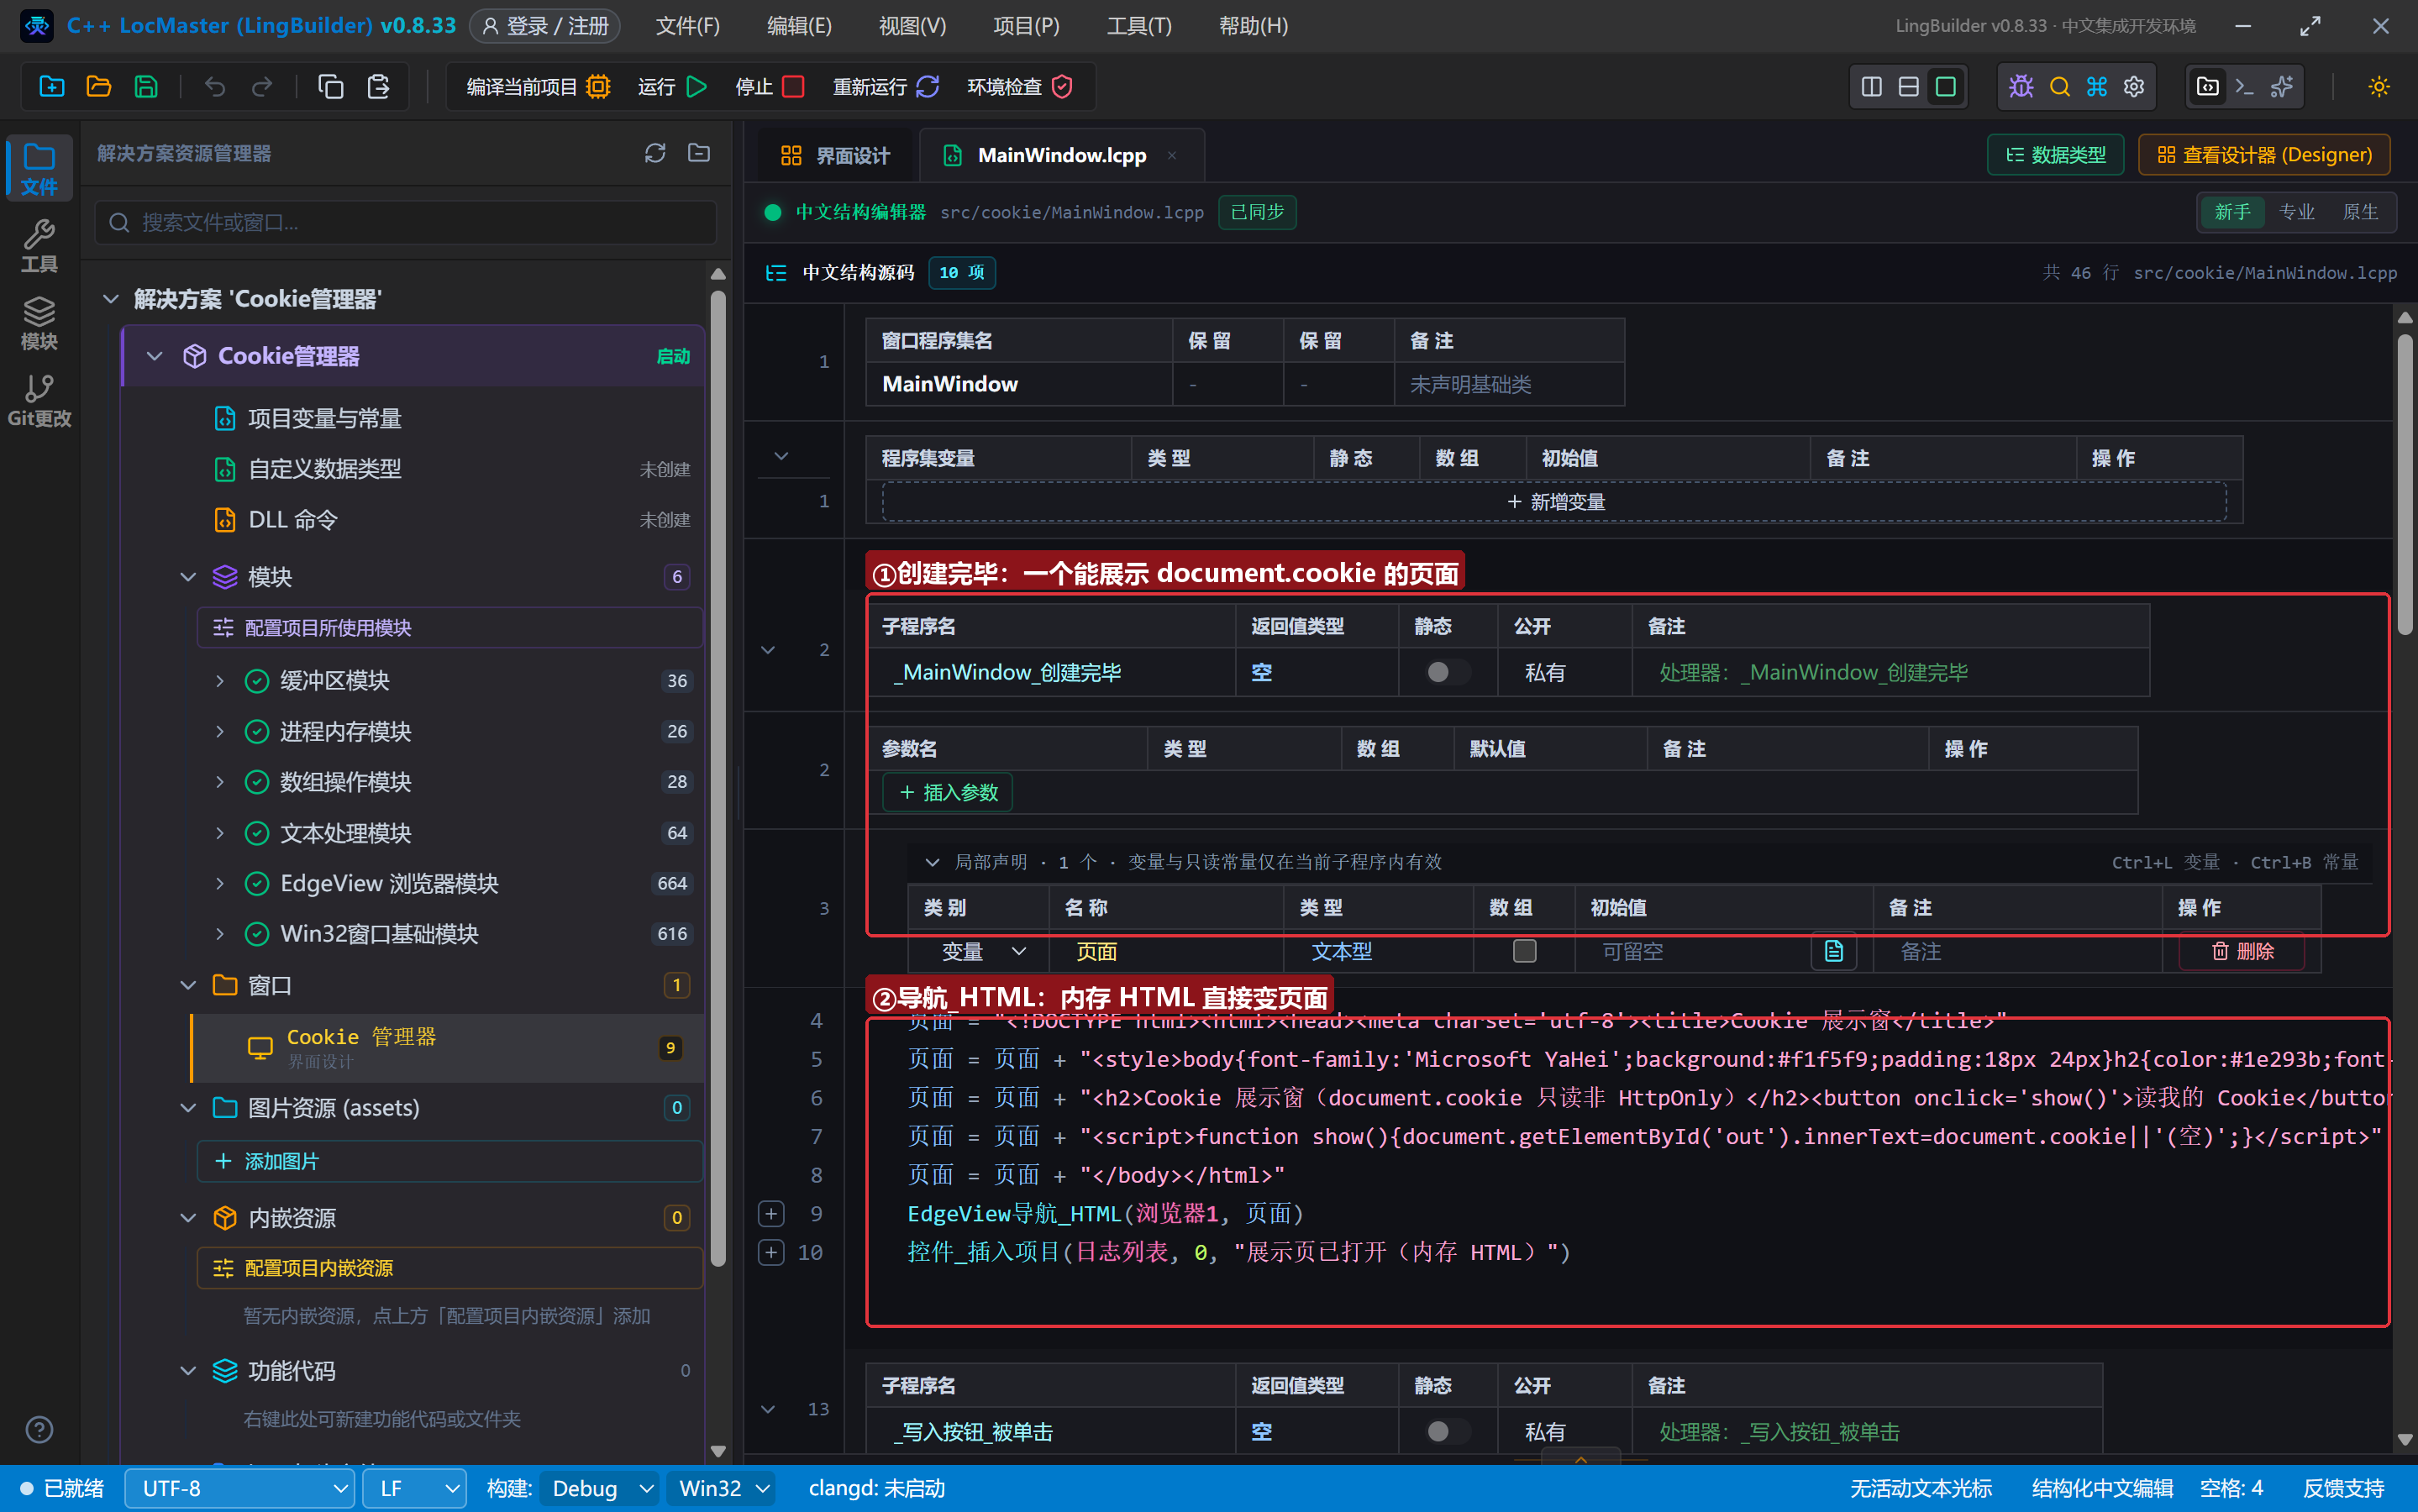Click the 搜索文件或窗口 search field

(x=406, y=222)
